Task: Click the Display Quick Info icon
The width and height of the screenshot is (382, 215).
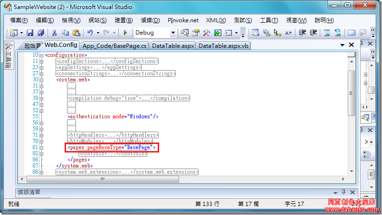Action: 277,33
